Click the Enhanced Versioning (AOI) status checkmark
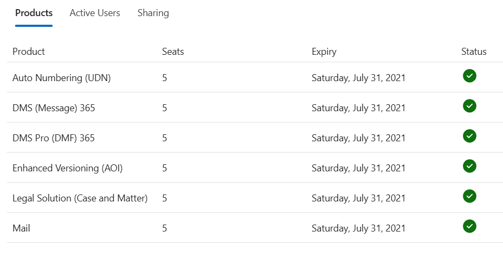 pos(469,167)
